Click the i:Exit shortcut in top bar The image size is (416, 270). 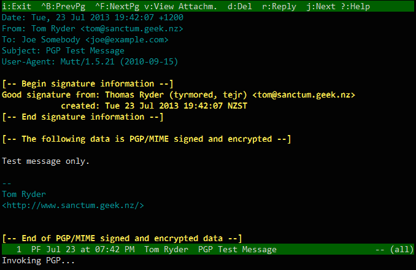tap(17, 6)
